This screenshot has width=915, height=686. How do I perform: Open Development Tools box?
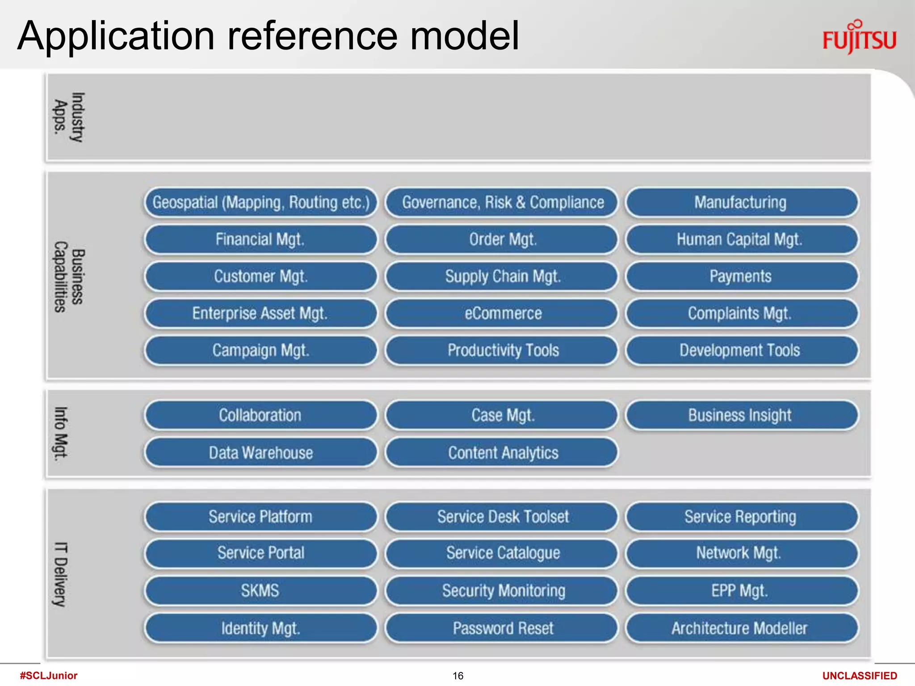click(x=742, y=351)
